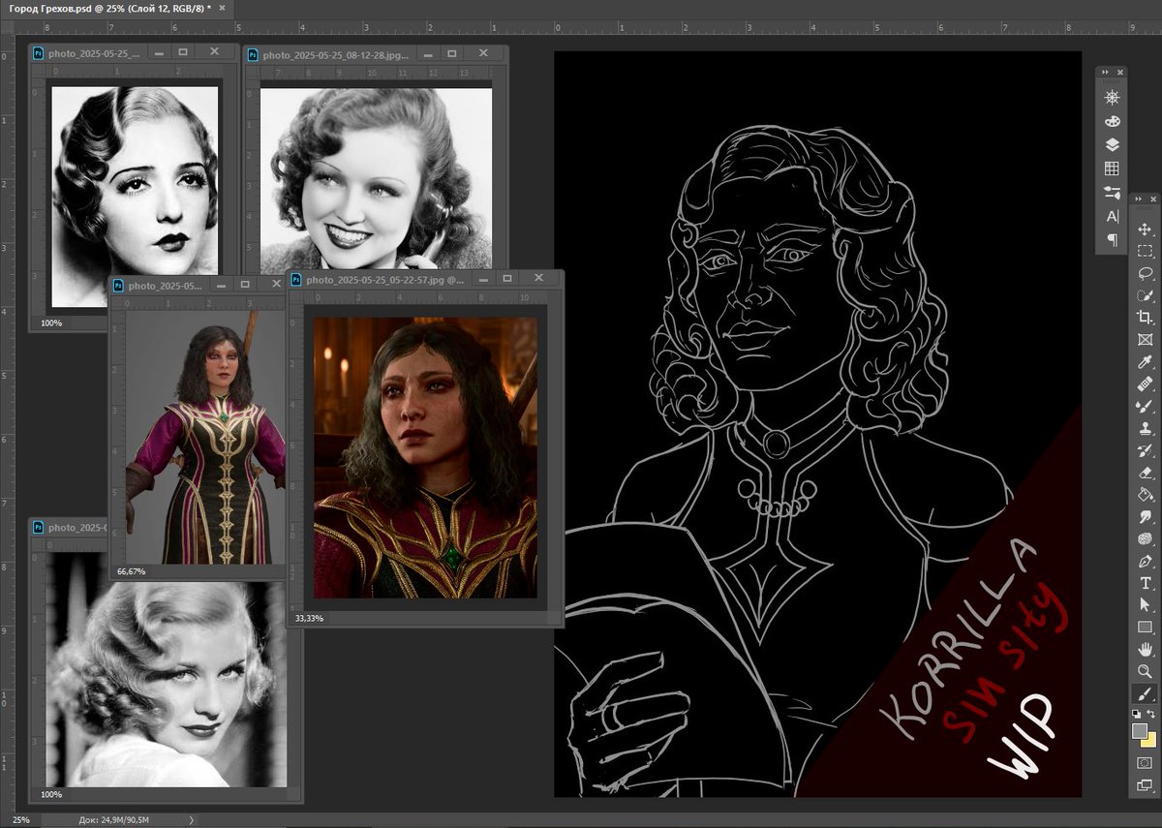1162x828 pixels.
Task: Select the Paint Bucket tool
Action: 1145,495
